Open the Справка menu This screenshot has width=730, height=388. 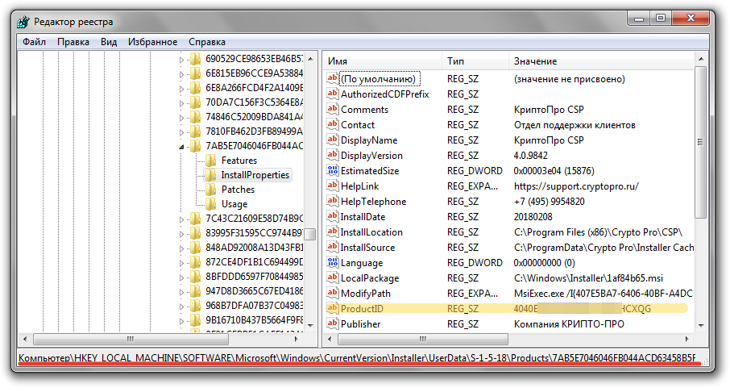(207, 41)
